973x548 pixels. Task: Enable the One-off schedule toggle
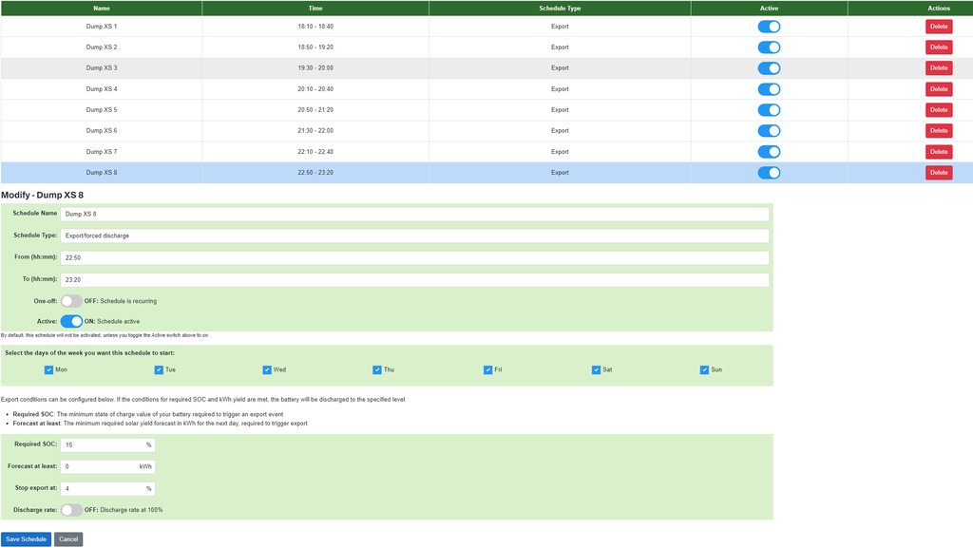coord(71,301)
